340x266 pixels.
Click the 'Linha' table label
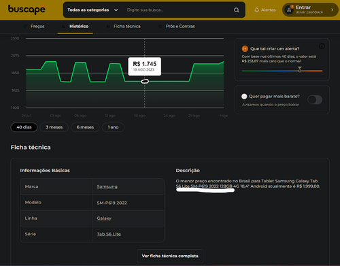coord(31,218)
